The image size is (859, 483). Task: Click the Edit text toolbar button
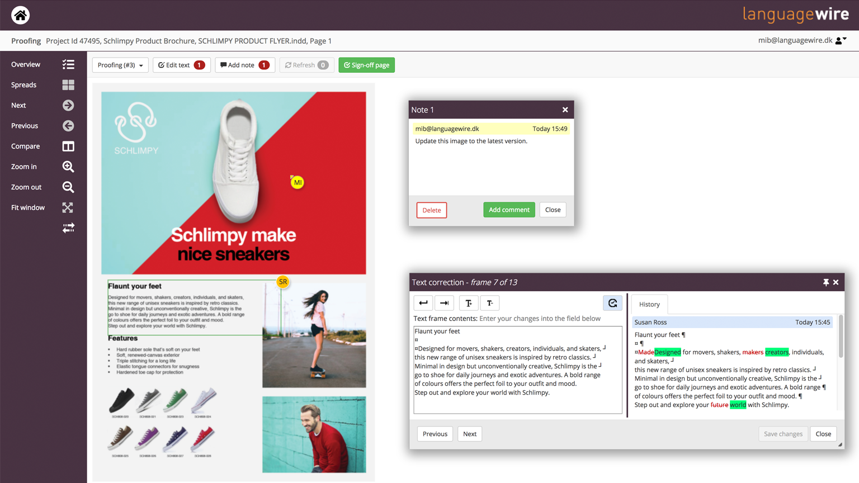click(181, 65)
